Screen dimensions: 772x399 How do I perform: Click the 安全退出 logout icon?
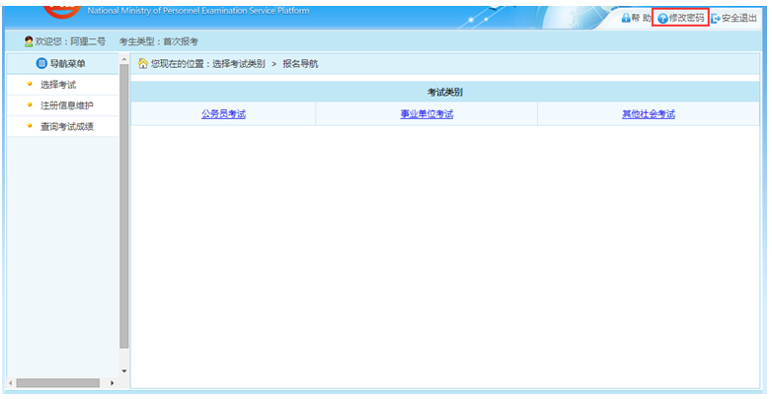pyautogui.click(x=716, y=19)
